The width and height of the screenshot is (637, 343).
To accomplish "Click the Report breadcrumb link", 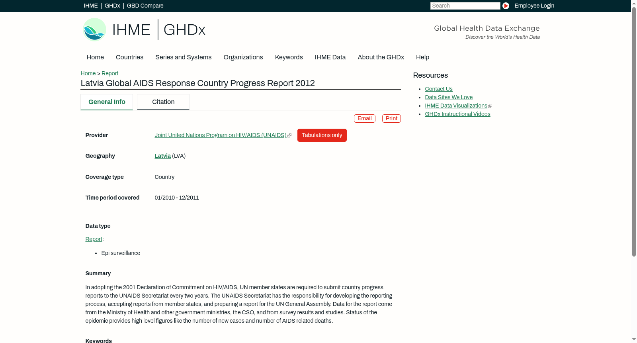I will (110, 73).
